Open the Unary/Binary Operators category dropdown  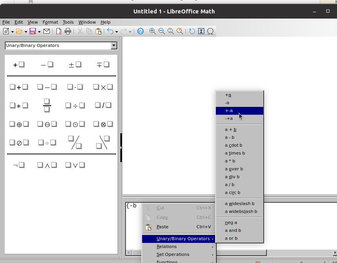114,46
